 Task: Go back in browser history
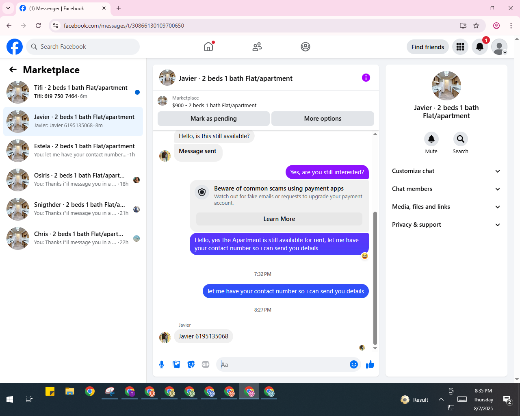pos(9,26)
